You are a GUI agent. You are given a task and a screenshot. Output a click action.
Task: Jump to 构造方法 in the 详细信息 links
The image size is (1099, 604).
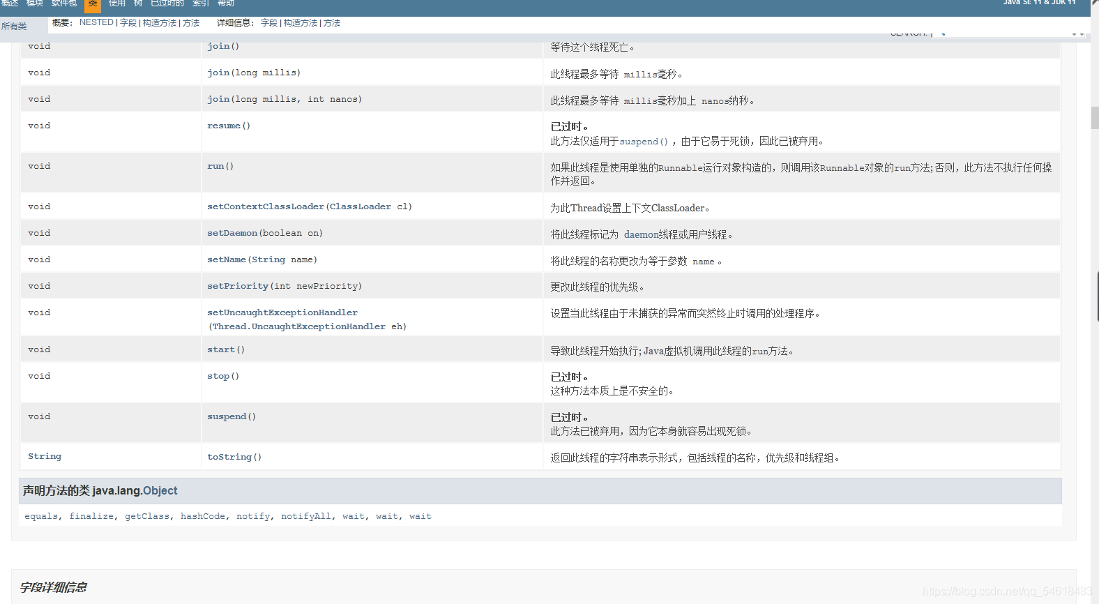click(301, 23)
